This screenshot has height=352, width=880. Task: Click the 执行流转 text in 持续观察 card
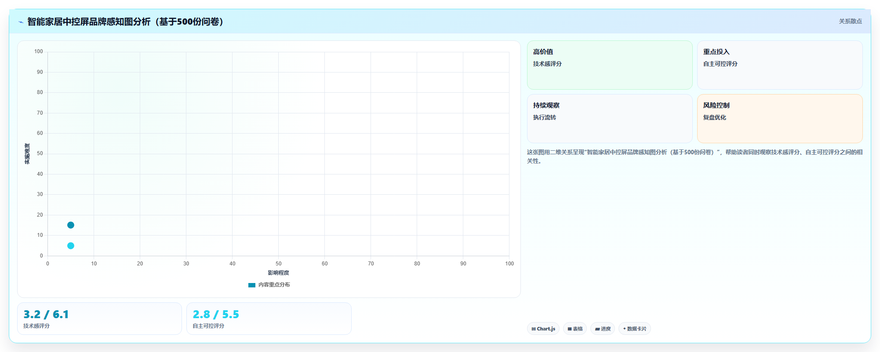(544, 117)
